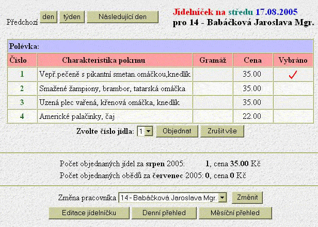Screen dimensions: 318x227
Task: Expand the Změna pracovníka employee dropdown
Action: pyautogui.click(x=222, y=198)
